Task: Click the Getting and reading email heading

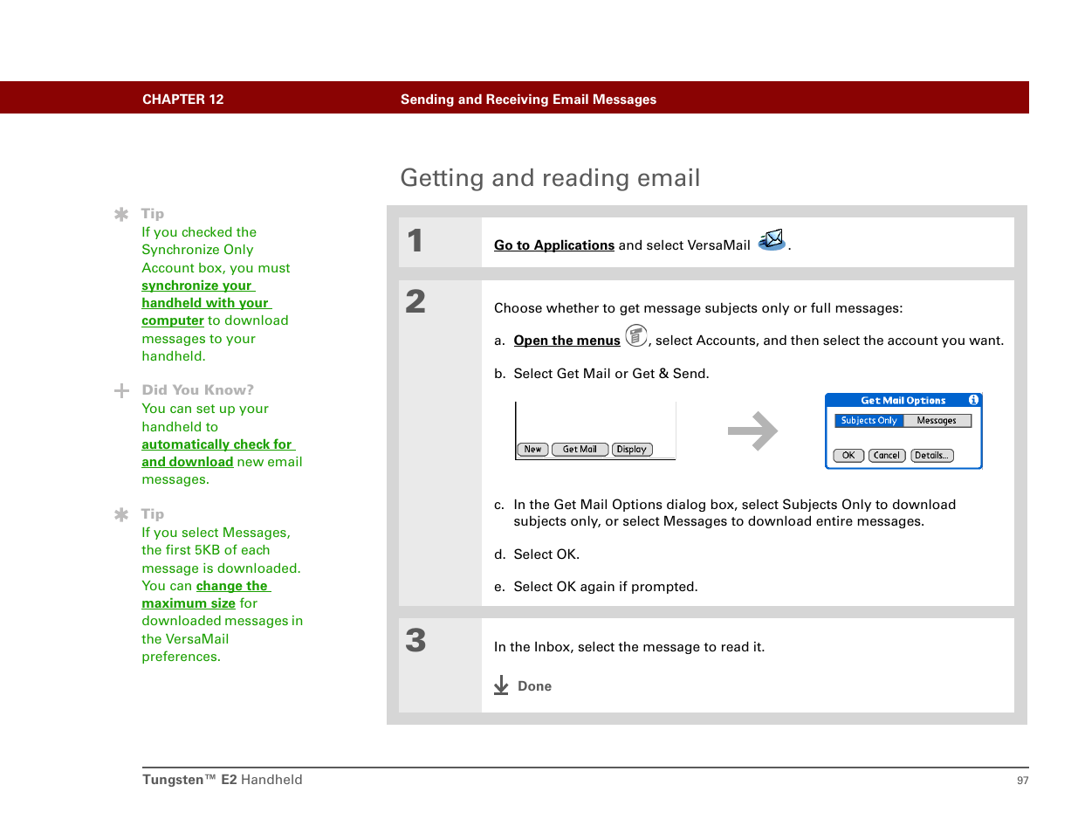Action: coord(550,178)
